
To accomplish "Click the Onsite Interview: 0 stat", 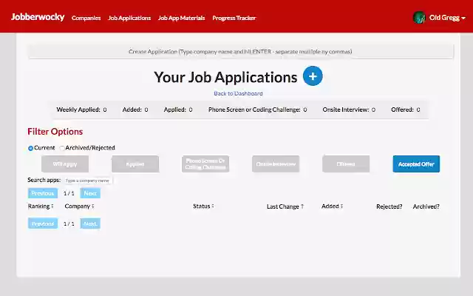I will point(349,110).
